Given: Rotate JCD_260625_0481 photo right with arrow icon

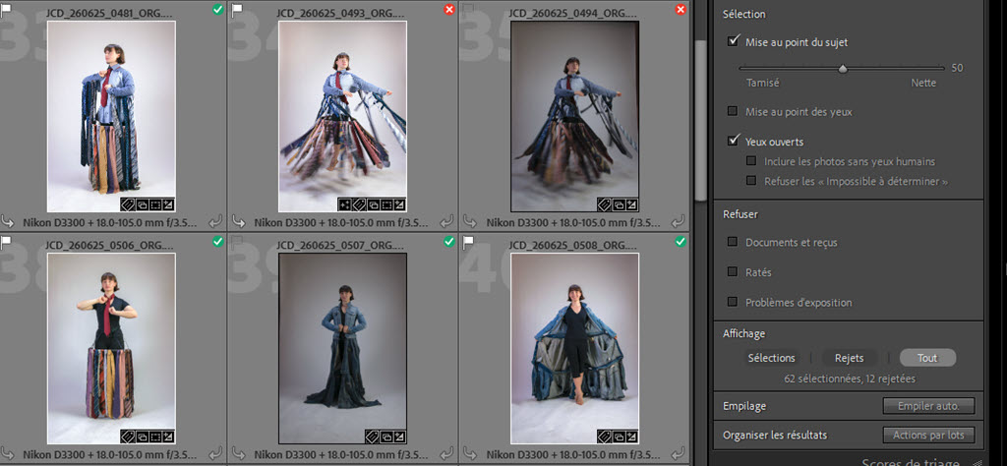Looking at the screenshot, I should coord(215,222).
